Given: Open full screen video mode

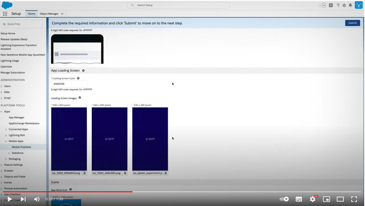Looking at the screenshot, I should pyautogui.click(x=354, y=199).
